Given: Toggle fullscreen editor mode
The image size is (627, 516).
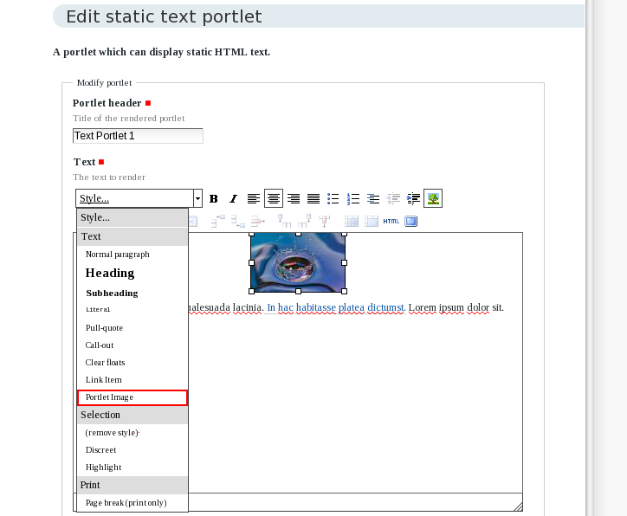Looking at the screenshot, I should pyautogui.click(x=411, y=221).
